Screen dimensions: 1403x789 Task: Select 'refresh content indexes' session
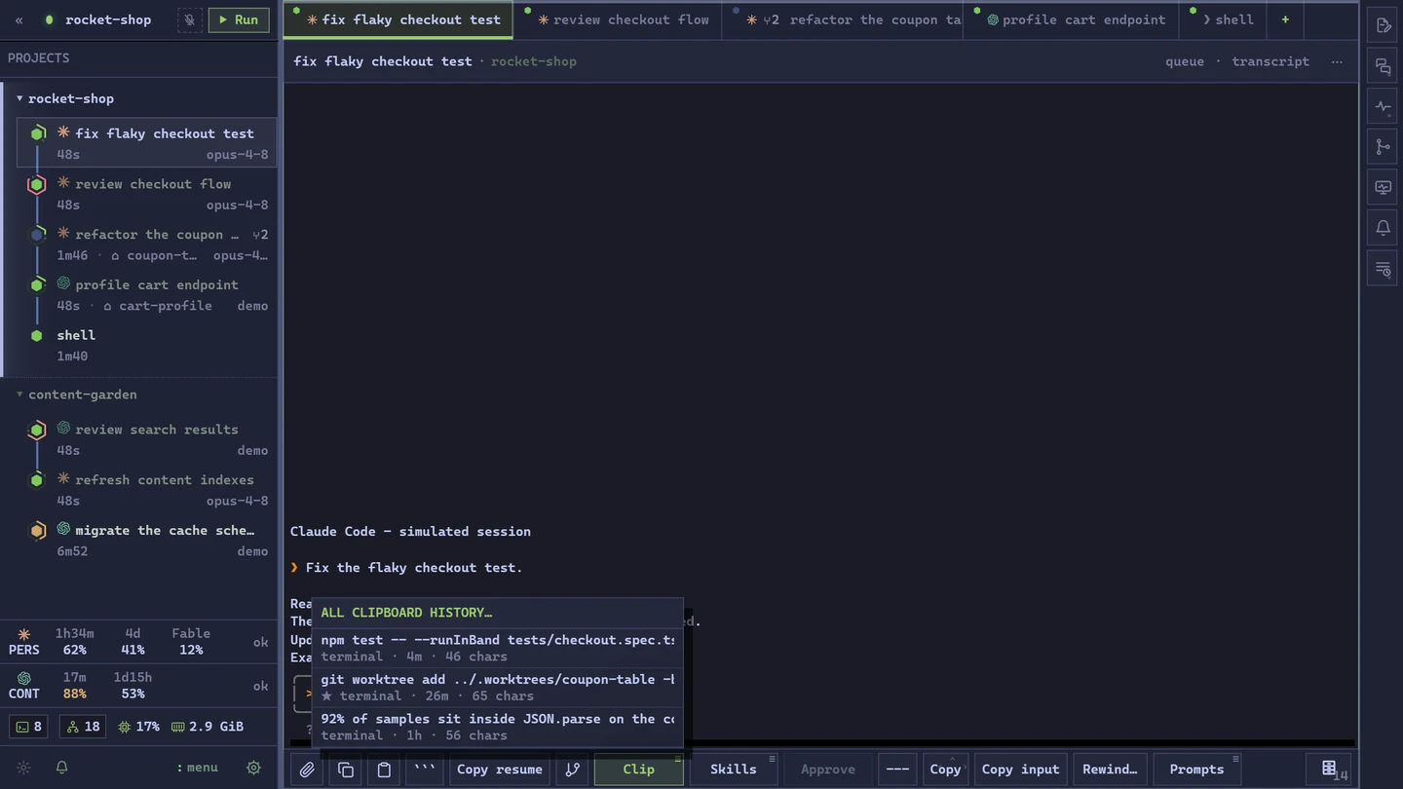point(146,490)
